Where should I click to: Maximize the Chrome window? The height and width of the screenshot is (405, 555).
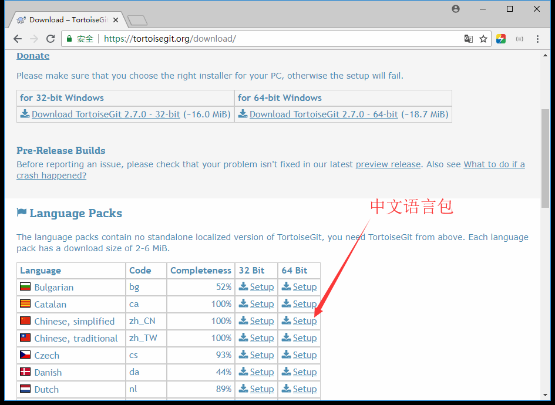coord(510,9)
